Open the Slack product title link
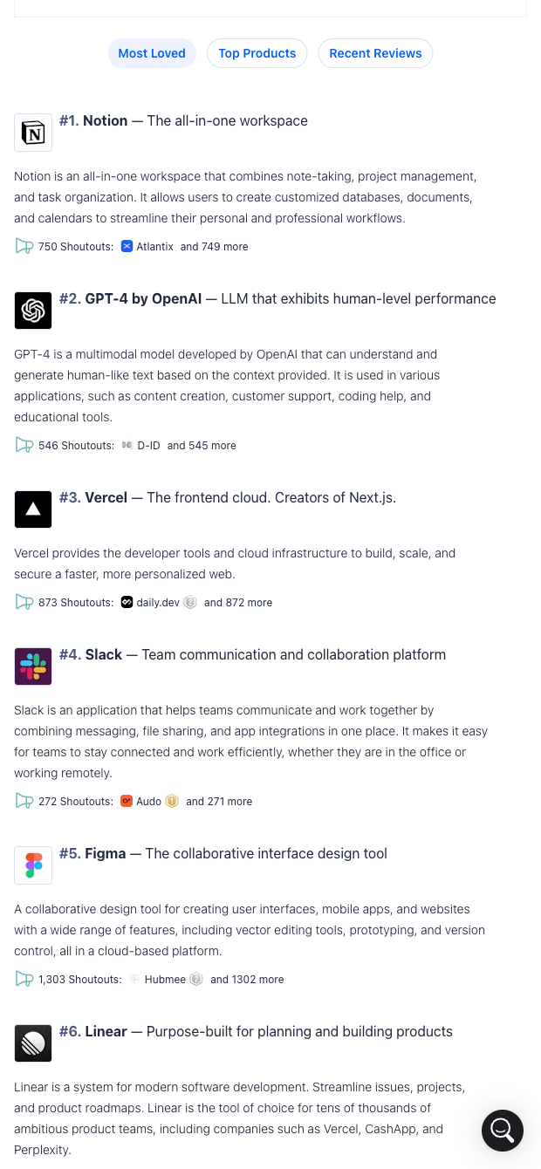This screenshot has width=541, height=1169. coord(104,655)
